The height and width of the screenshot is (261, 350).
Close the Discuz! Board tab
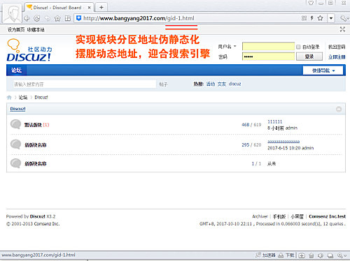pos(89,8)
